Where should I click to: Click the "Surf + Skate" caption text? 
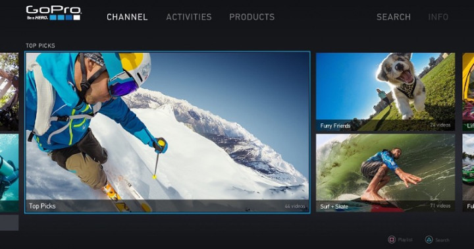click(x=334, y=207)
